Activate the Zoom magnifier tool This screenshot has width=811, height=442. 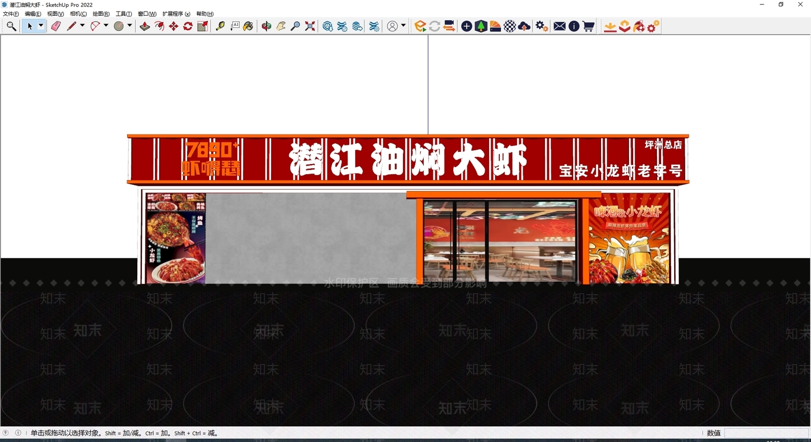[296, 26]
